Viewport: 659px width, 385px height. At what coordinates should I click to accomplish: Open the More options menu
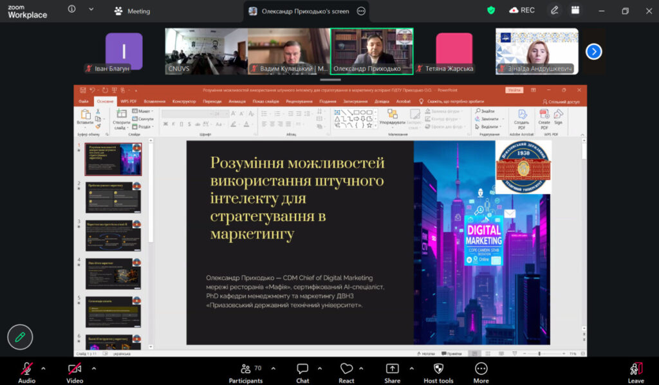481,369
